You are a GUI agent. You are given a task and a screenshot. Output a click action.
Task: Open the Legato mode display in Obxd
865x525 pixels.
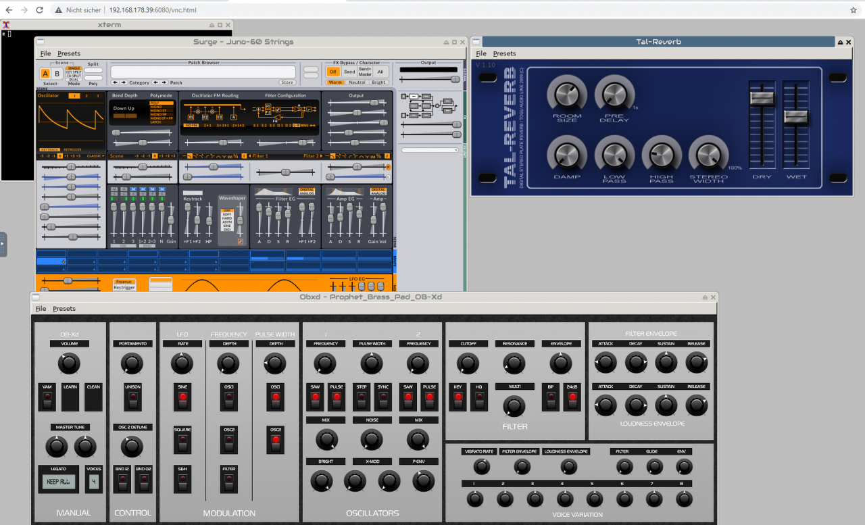click(59, 481)
